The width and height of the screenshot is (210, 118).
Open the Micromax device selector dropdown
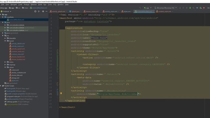[165, 8]
